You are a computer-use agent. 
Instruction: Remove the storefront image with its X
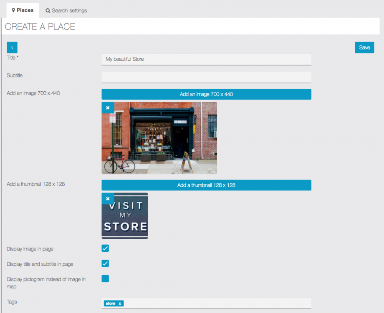click(108, 108)
